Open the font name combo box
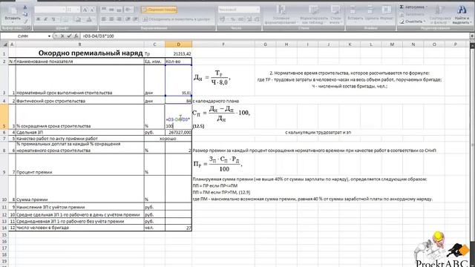Viewport: 475px width, 267px height. coord(50,10)
